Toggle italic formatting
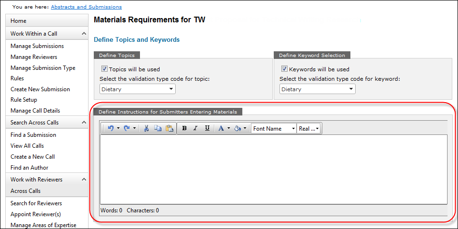 click(x=195, y=128)
